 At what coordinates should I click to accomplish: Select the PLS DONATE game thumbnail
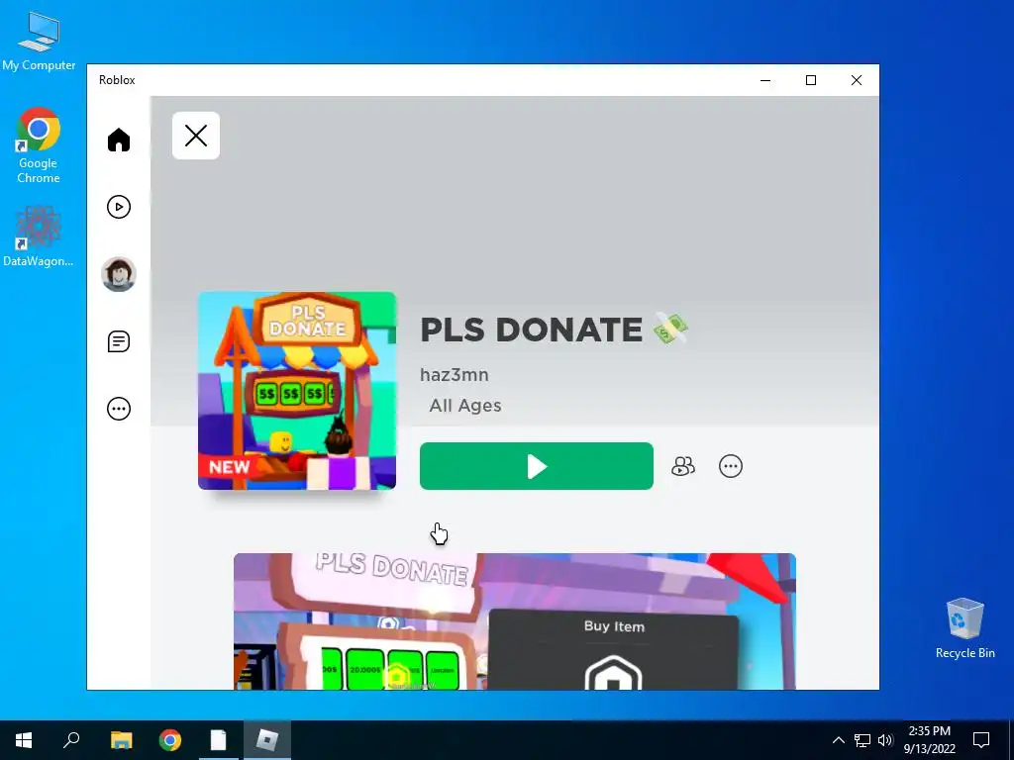pos(297,390)
